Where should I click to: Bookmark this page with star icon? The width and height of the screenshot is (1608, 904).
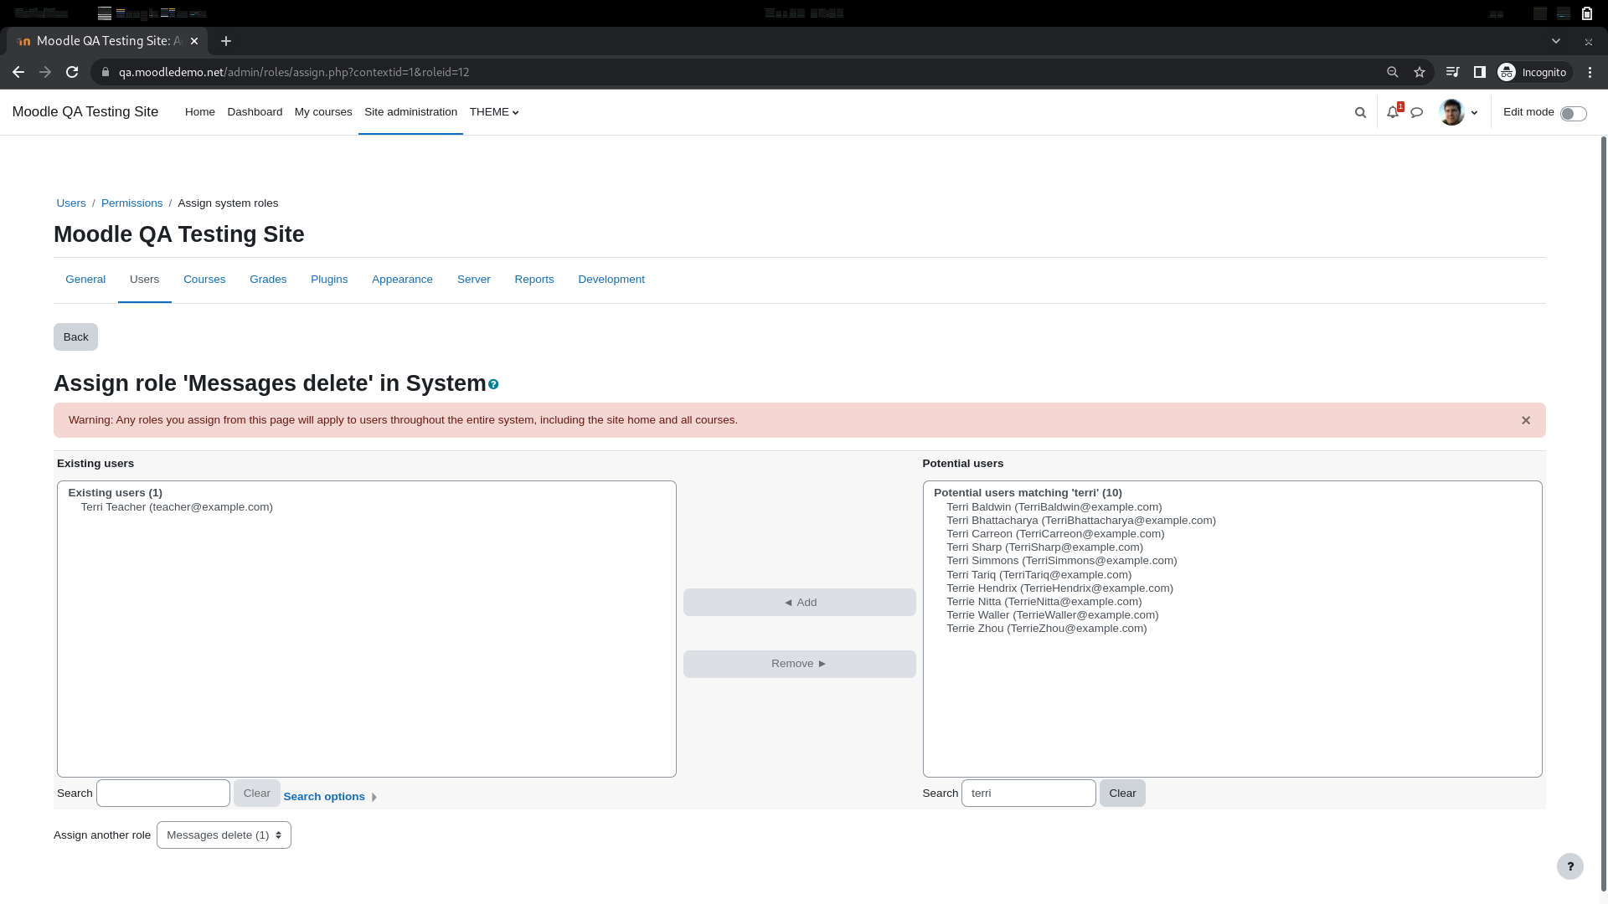pos(1420,72)
